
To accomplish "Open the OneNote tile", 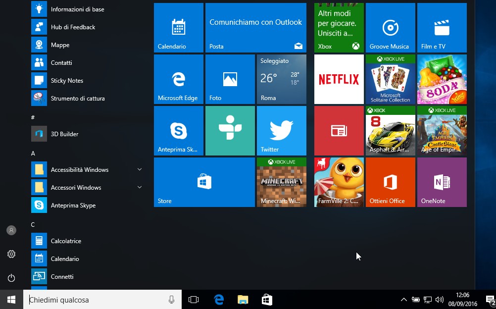I will tap(442, 182).
